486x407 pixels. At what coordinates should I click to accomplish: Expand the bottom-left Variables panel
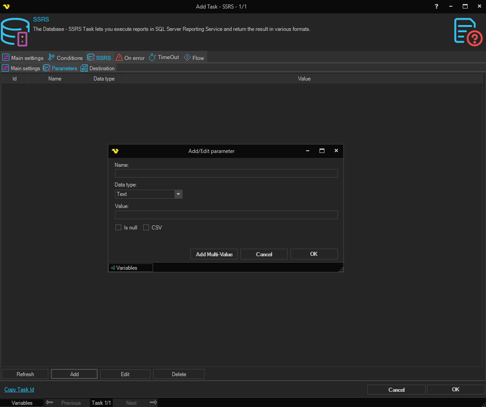[x=22, y=403]
